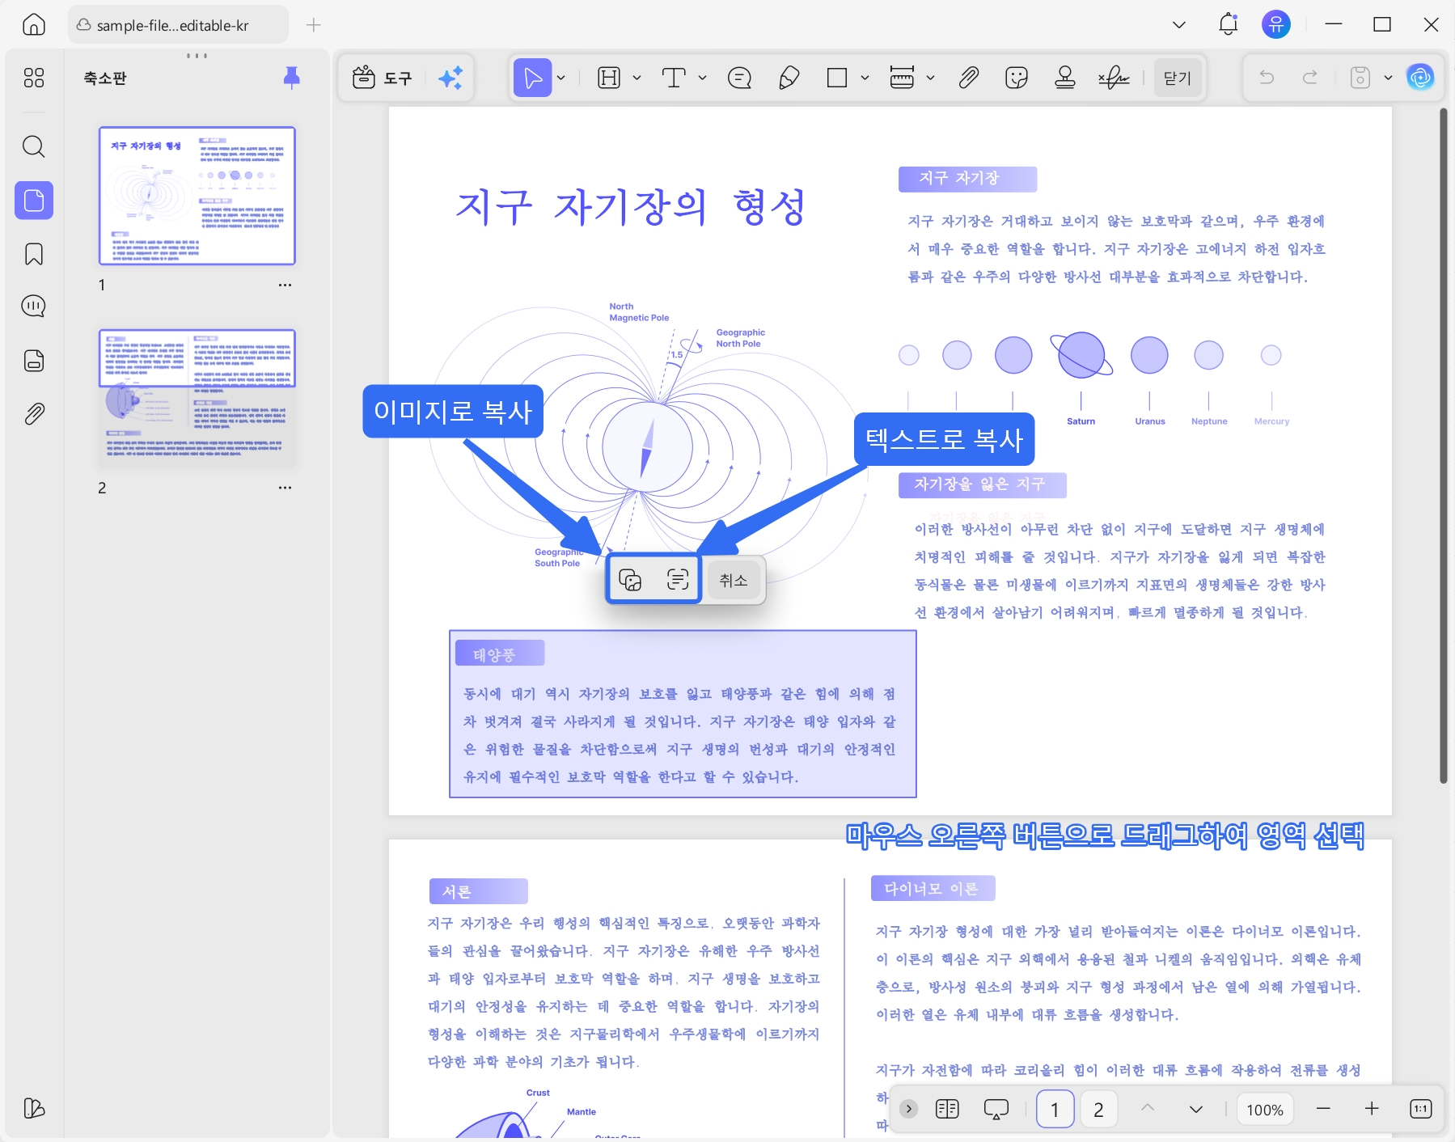Click the thumbnail panel drag handle dots

197,56
